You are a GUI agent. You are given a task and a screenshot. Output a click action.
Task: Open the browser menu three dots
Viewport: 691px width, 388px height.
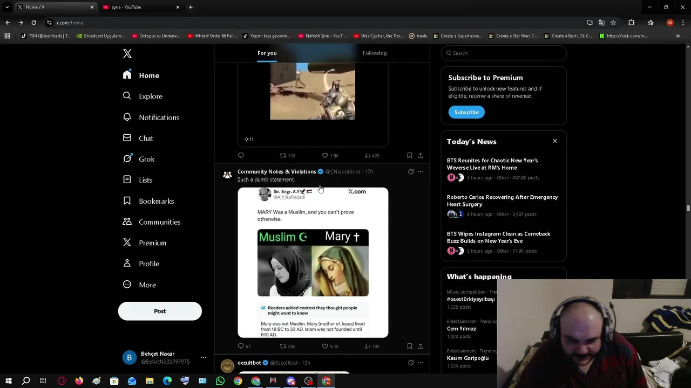click(x=683, y=23)
